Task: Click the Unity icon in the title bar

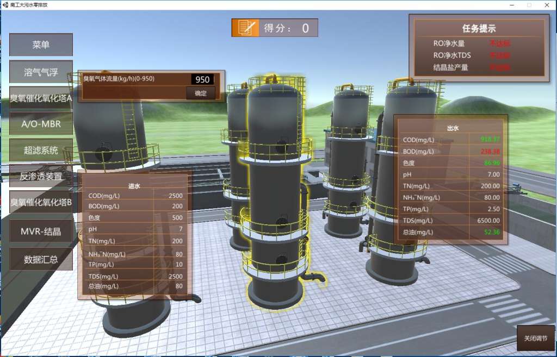Action: point(5,5)
